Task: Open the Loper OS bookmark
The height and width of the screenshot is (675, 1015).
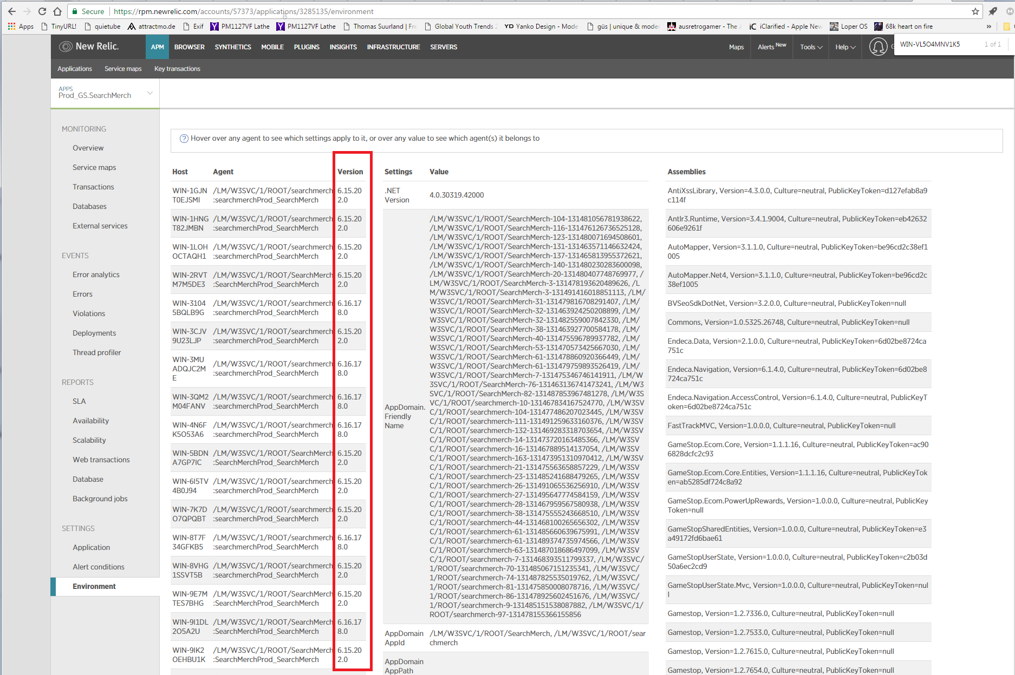Action: (x=849, y=26)
